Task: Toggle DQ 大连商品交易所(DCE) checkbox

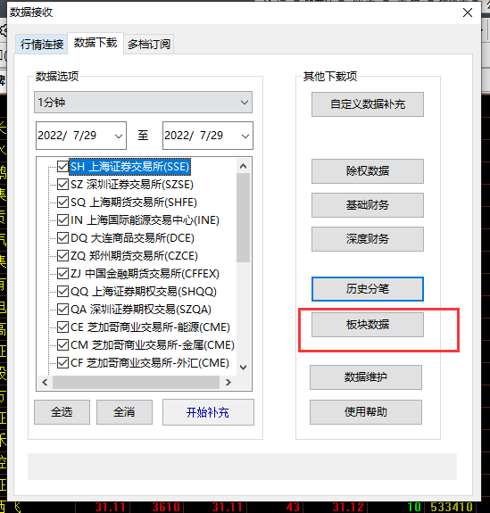Action: pos(62,237)
